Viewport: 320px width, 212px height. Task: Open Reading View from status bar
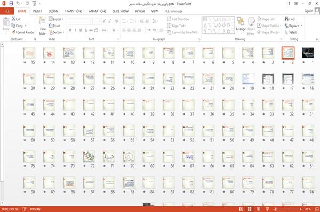click(x=258, y=209)
